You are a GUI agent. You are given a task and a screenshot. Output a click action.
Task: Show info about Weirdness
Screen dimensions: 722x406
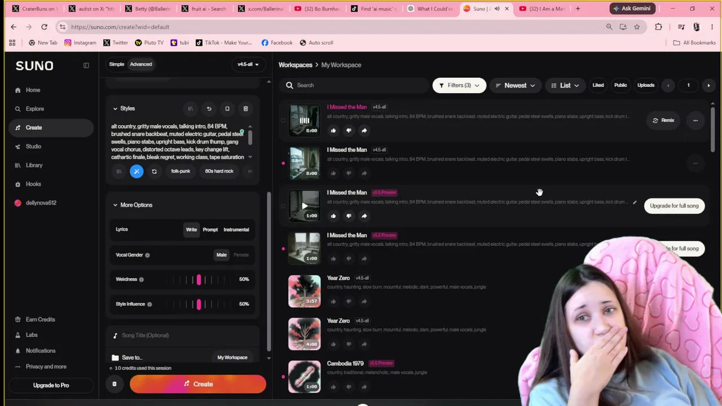(x=141, y=280)
